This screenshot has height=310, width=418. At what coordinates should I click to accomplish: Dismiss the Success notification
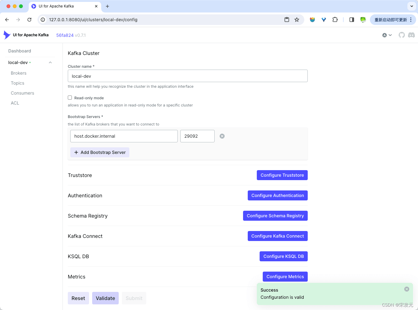pyautogui.click(x=406, y=289)
